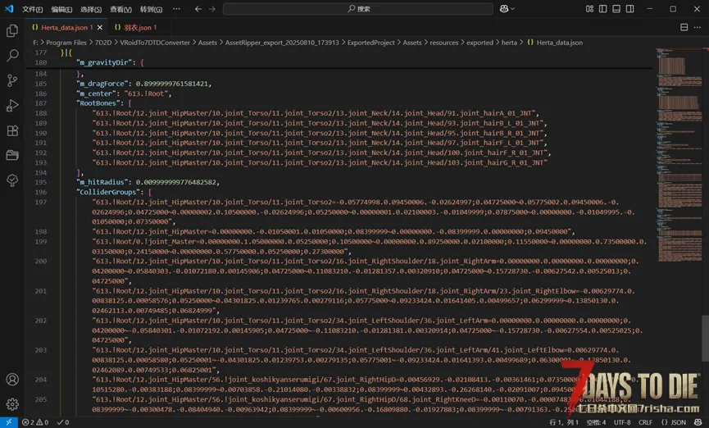Expand breadcrumb resources folder
Viewport: 709px width, 428px height.
[443, 43]
